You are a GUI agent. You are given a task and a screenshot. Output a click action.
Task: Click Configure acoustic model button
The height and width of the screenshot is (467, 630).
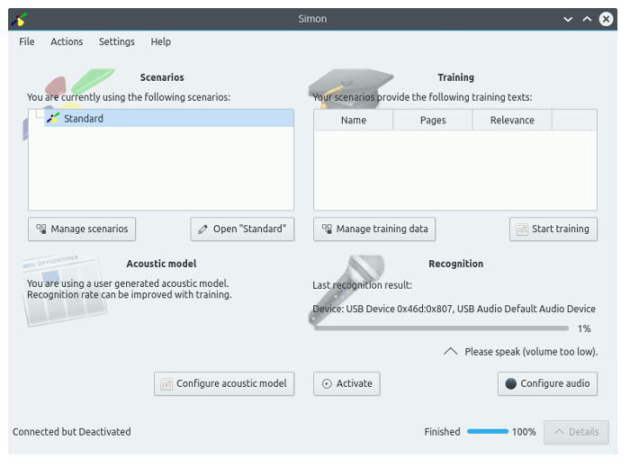click(224, 383)
